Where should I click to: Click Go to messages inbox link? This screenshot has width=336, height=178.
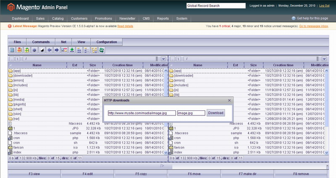click(x=313, y=26)
